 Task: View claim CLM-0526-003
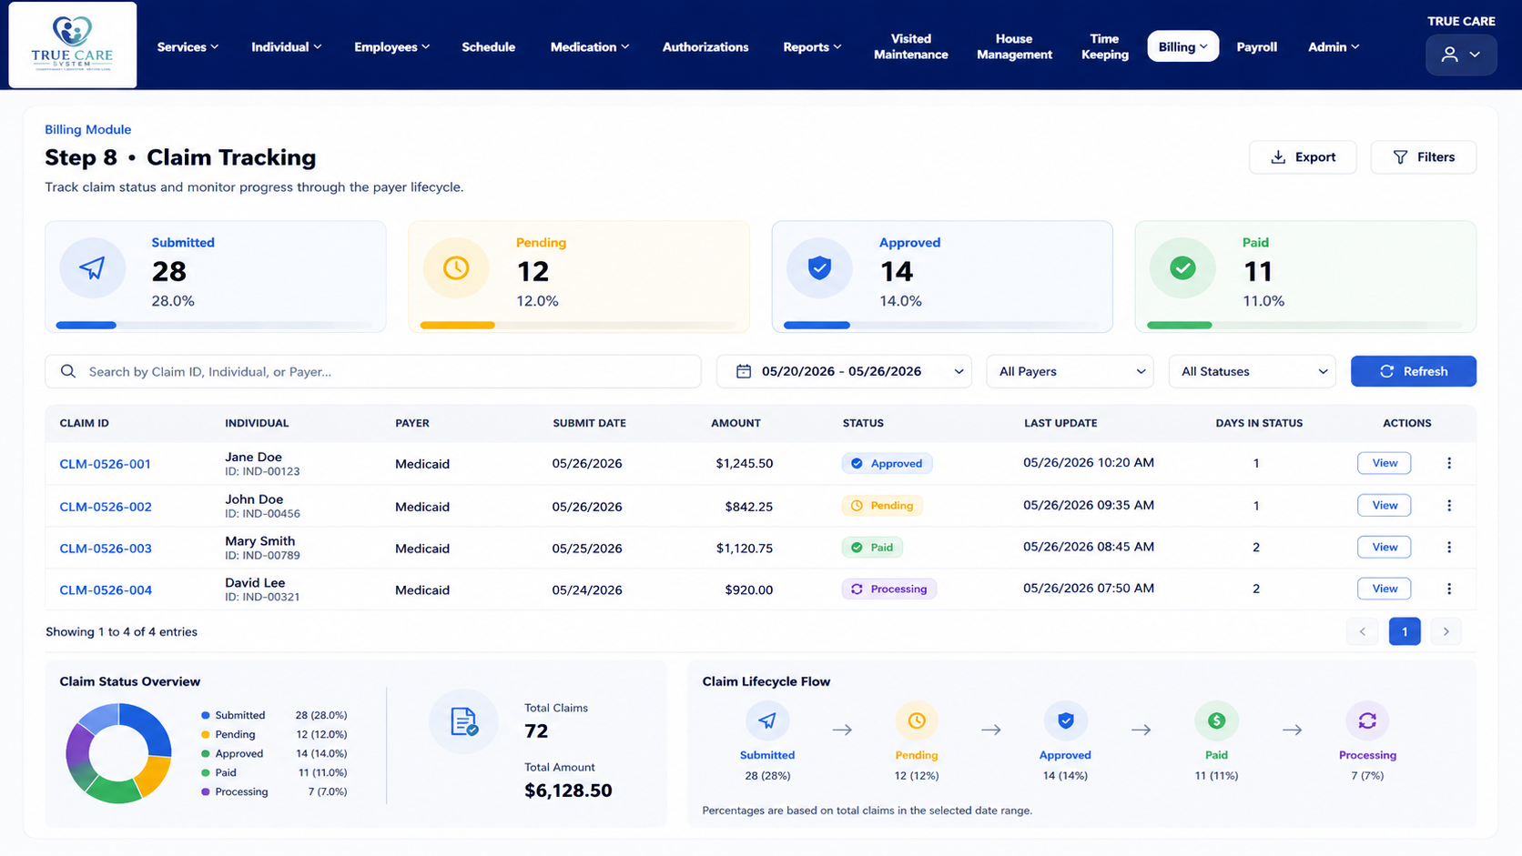coord(1384,547)
